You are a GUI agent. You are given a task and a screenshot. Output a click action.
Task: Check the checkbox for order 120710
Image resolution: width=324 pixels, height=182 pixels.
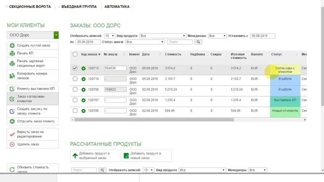click(75, 79)
